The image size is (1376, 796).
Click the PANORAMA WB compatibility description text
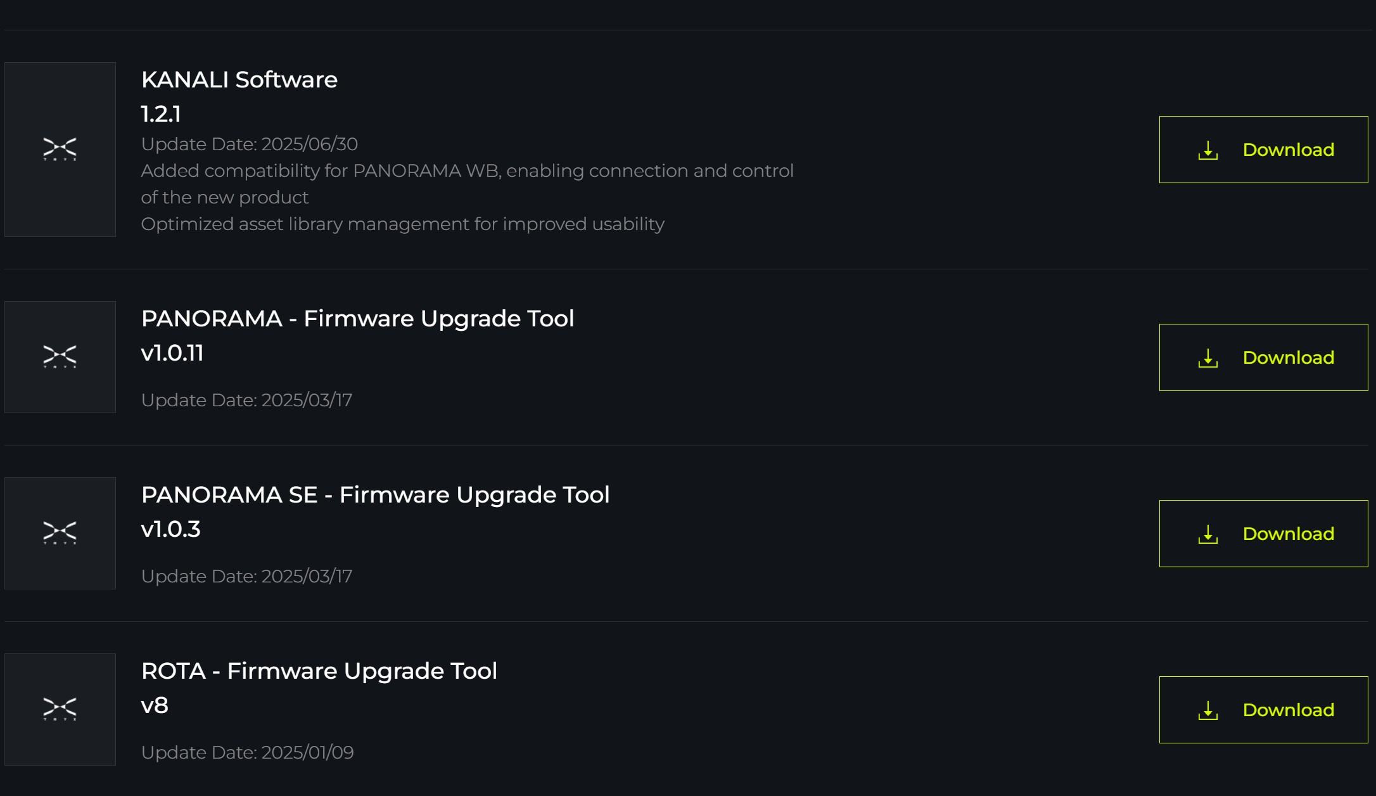(x=467, y=171)
